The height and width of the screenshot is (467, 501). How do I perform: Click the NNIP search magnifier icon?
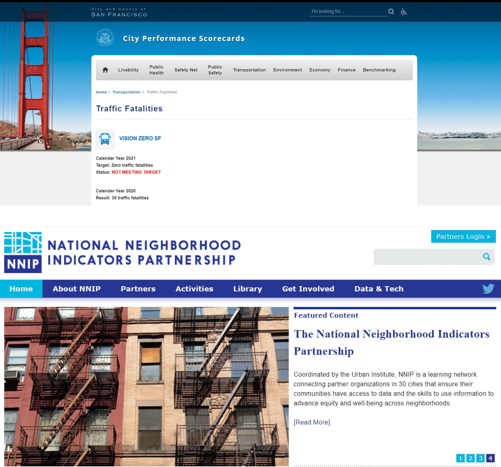pos(486,257)
